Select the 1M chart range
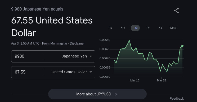 coord(135,28)
